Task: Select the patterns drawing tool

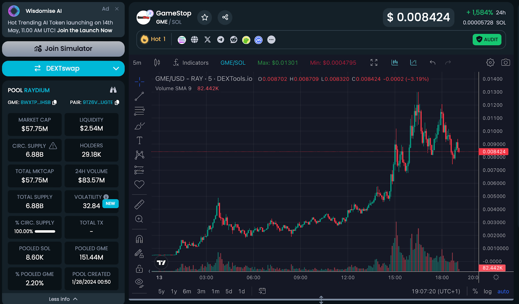Action: click(139, 155)
